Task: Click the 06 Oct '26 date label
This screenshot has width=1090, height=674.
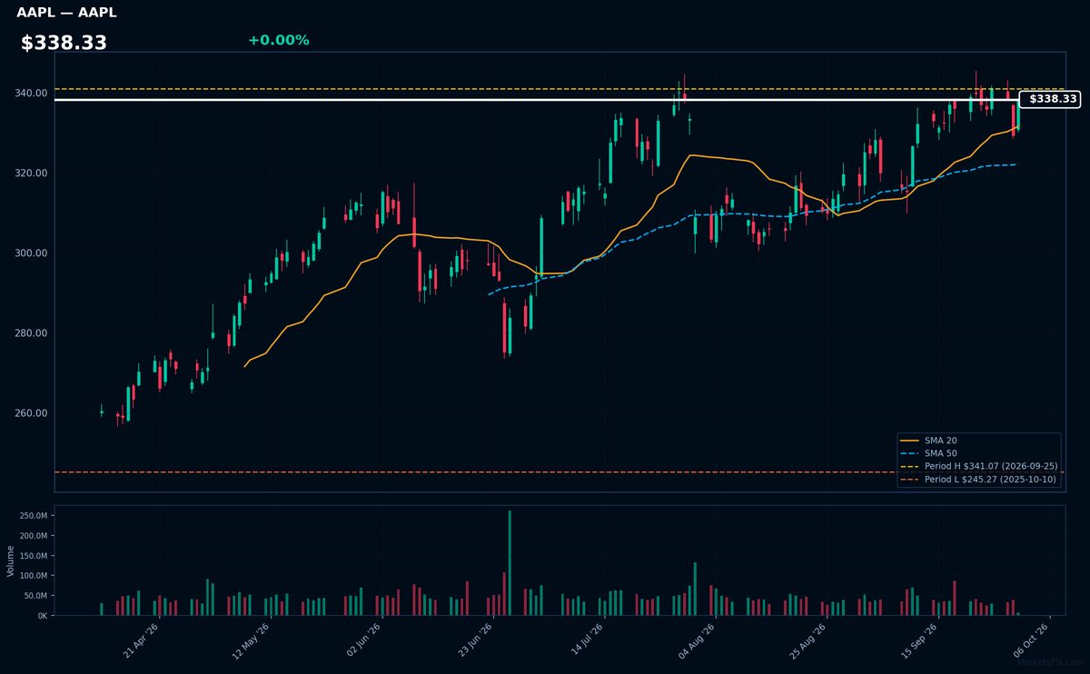Action: click(x=1031, y=640)
